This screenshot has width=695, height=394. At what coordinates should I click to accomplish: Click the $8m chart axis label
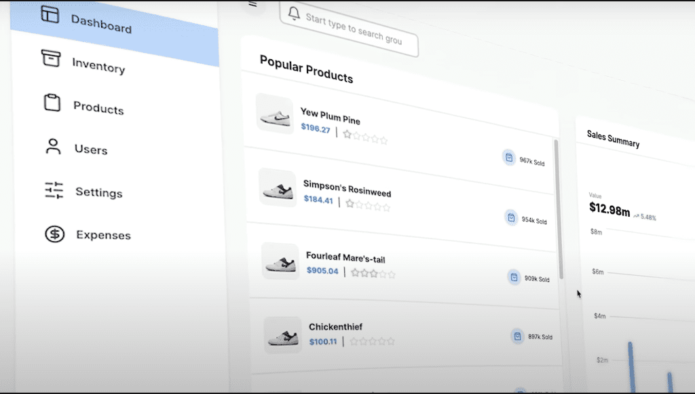point(596,232)
